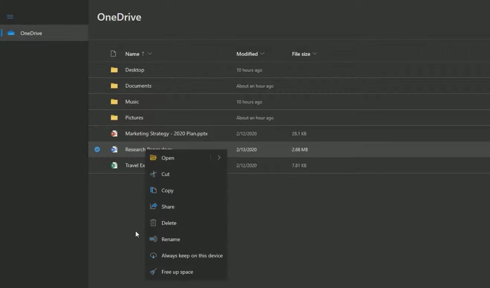Click the Rename text-cursor icon
The width and height of the screenshot is (490, 288).
153,239
